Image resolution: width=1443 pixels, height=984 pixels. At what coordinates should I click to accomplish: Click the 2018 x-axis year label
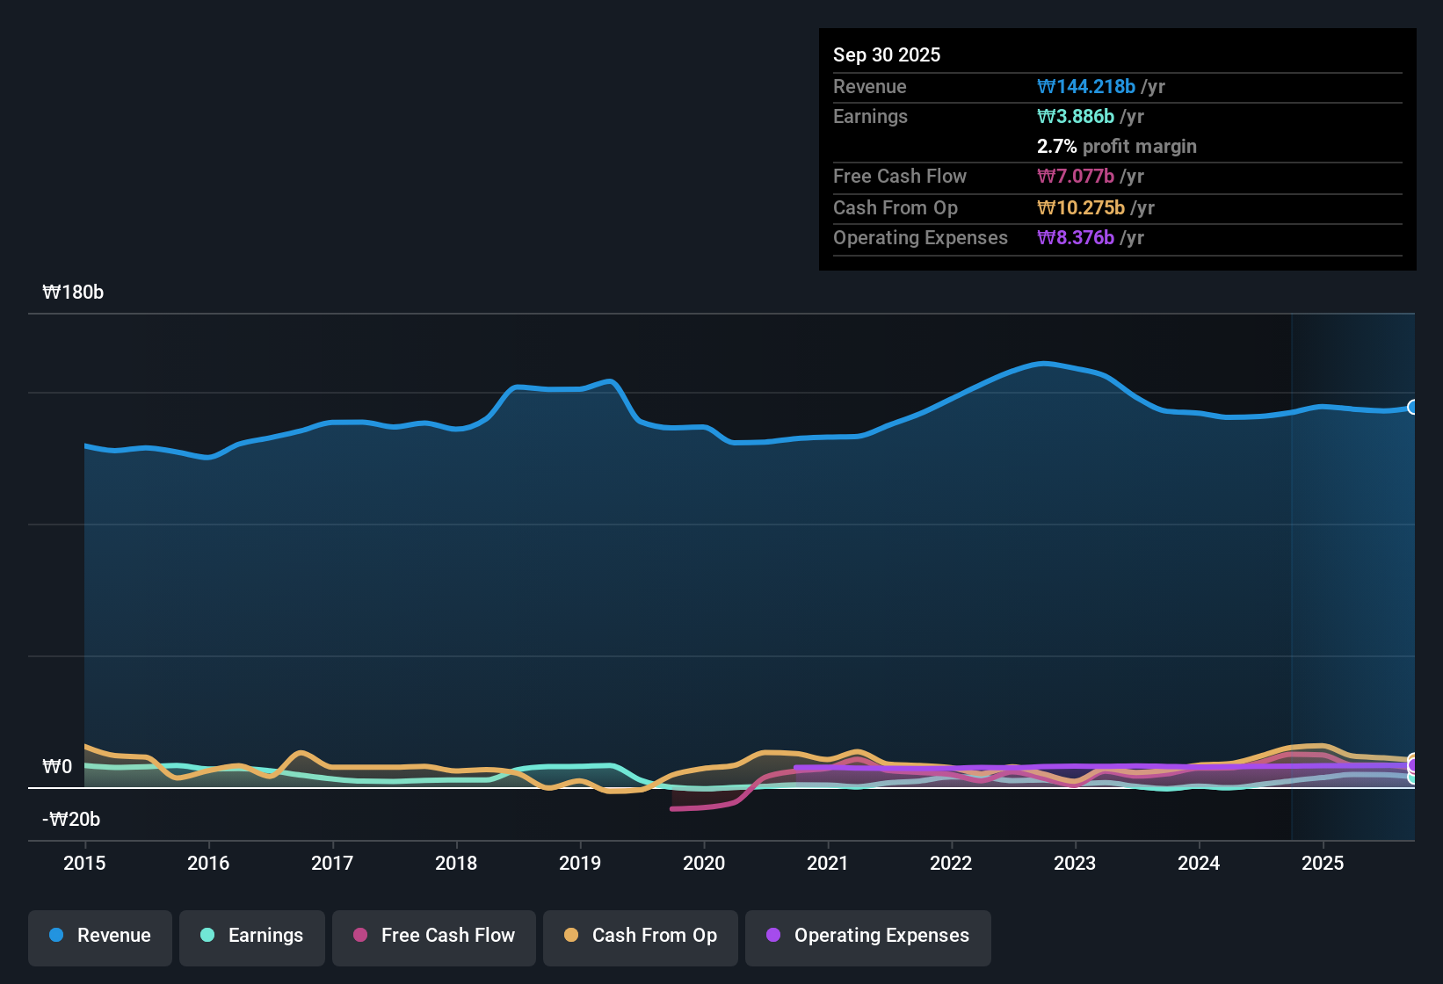coord(456,863)
